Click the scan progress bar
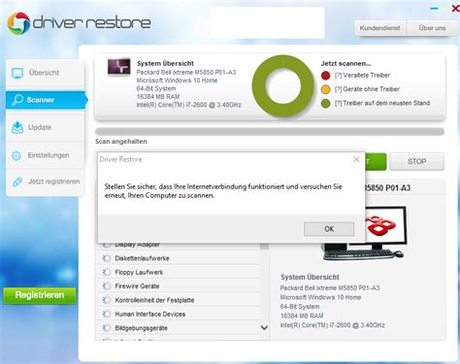This screenshot has width=460, height=364. [x=270, y=131]
